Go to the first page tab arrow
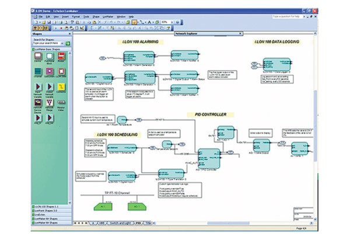Viewport: 350px width, 240px height. click(x=75, y=223)
